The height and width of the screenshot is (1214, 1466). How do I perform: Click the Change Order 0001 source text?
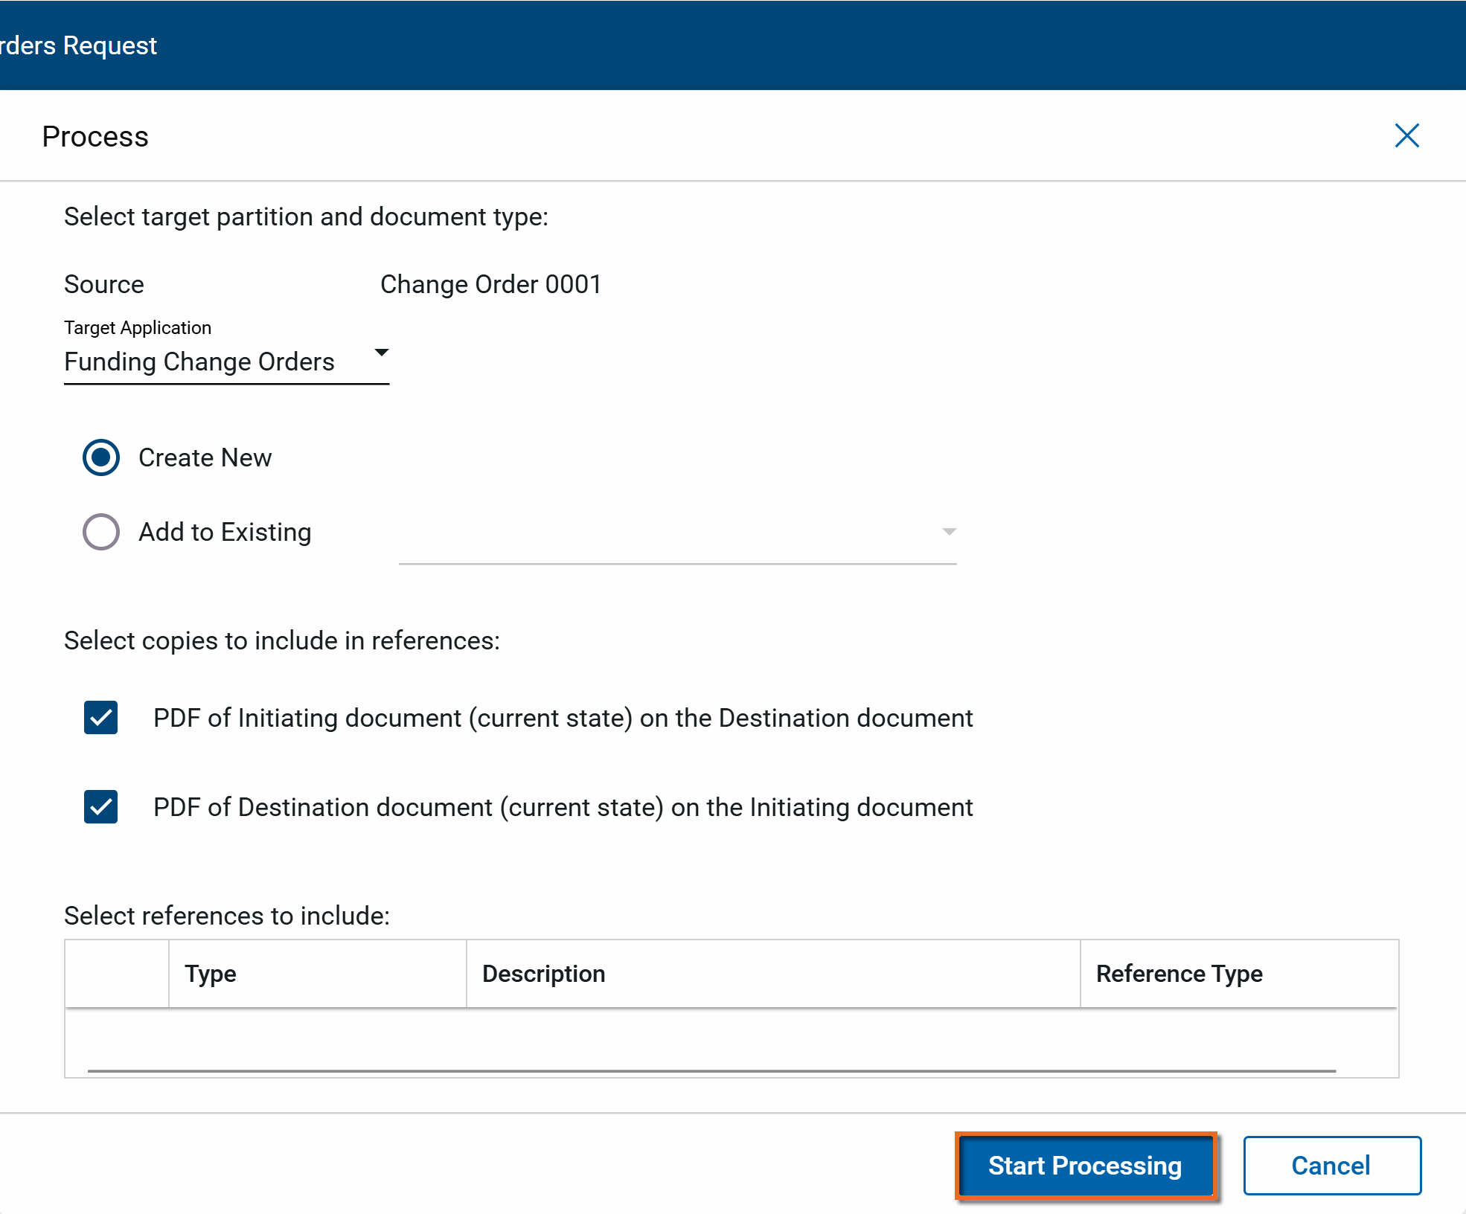(490, 284)
